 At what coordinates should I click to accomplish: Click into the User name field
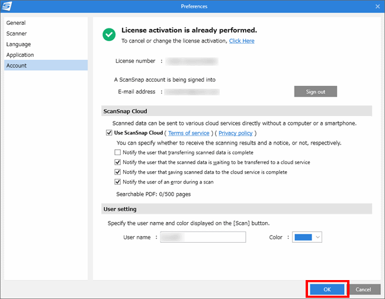click(x=203, y=237)
